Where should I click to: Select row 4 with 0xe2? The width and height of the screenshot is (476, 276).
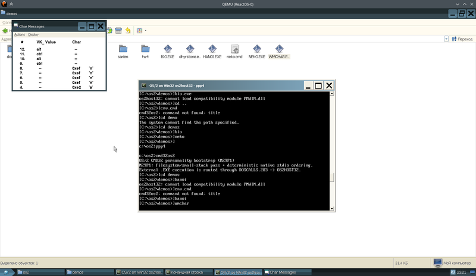tap(59, 87)
